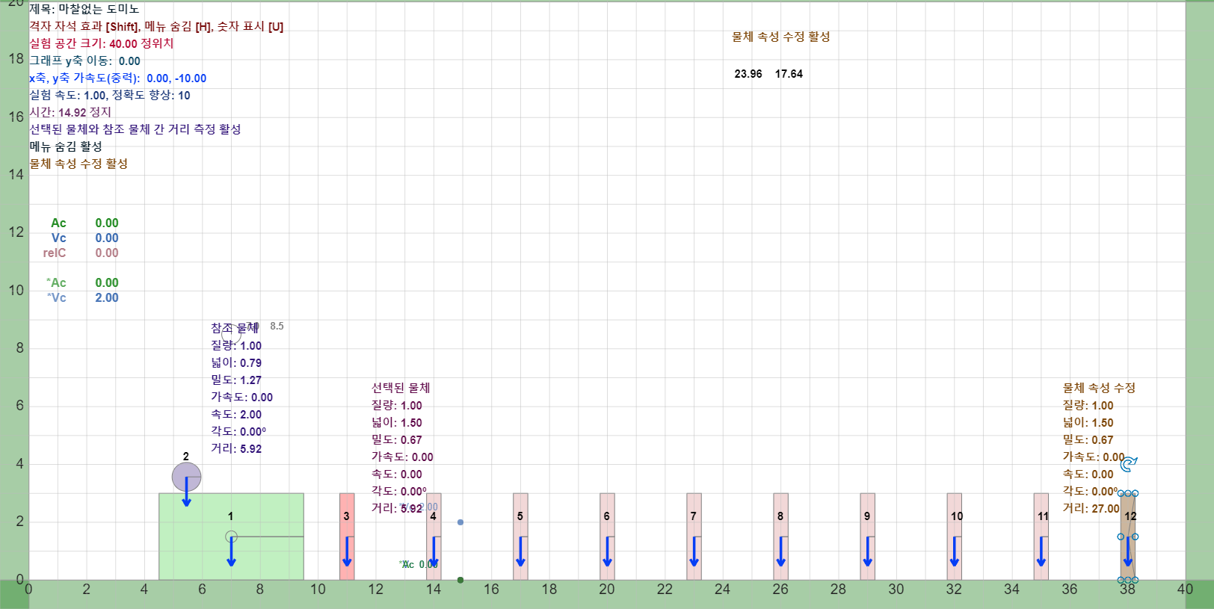Select the domino labeled 7

pos(694,537)
